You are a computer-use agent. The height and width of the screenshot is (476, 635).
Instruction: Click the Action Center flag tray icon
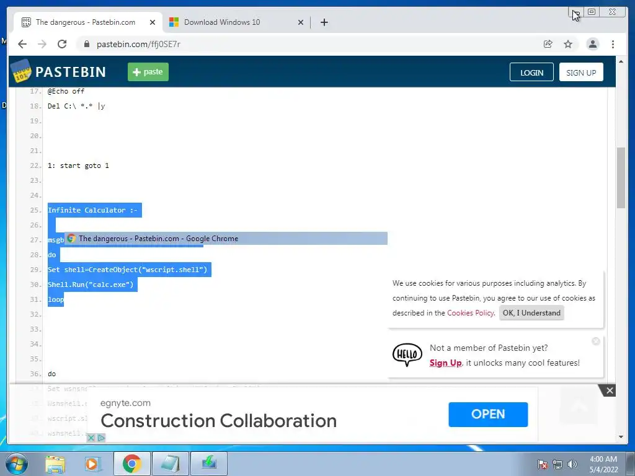coord(543,464)
